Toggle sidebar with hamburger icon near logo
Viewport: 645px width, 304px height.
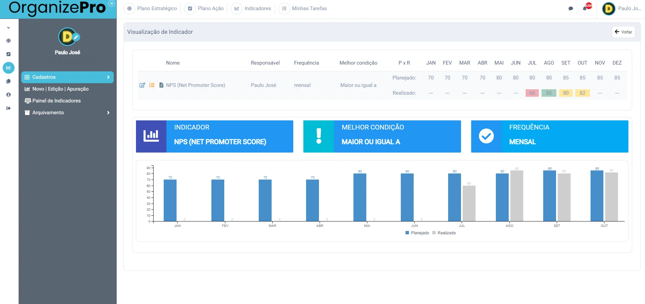(x=111, y=3)
